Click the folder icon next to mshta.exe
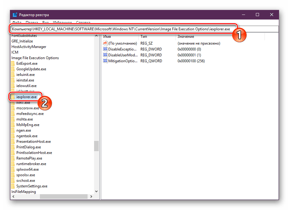 coord(13,119)
